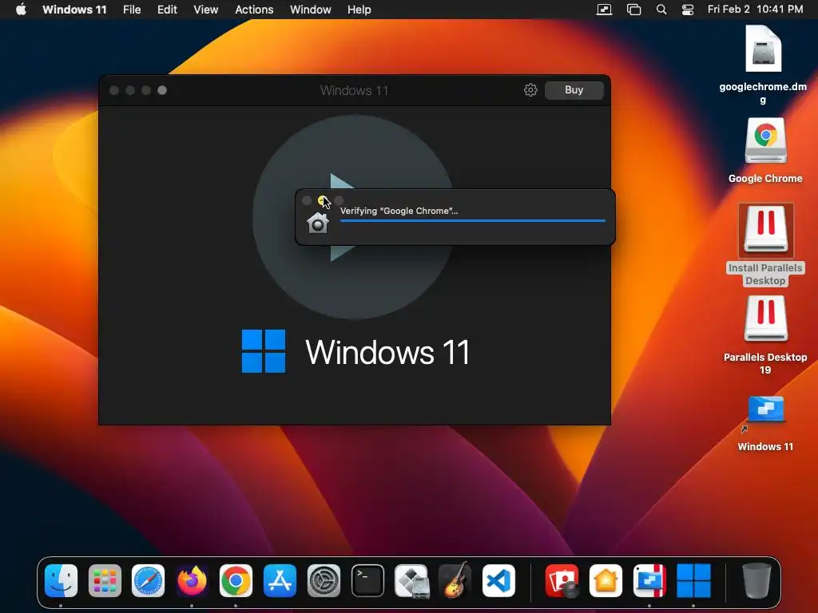Viewport: 818px width, 613px height.
Task: Open Finder from the Dock
Action: point(61,581)
